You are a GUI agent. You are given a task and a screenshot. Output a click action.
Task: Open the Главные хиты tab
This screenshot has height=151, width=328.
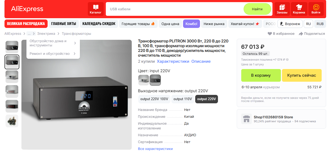(63, 24)
